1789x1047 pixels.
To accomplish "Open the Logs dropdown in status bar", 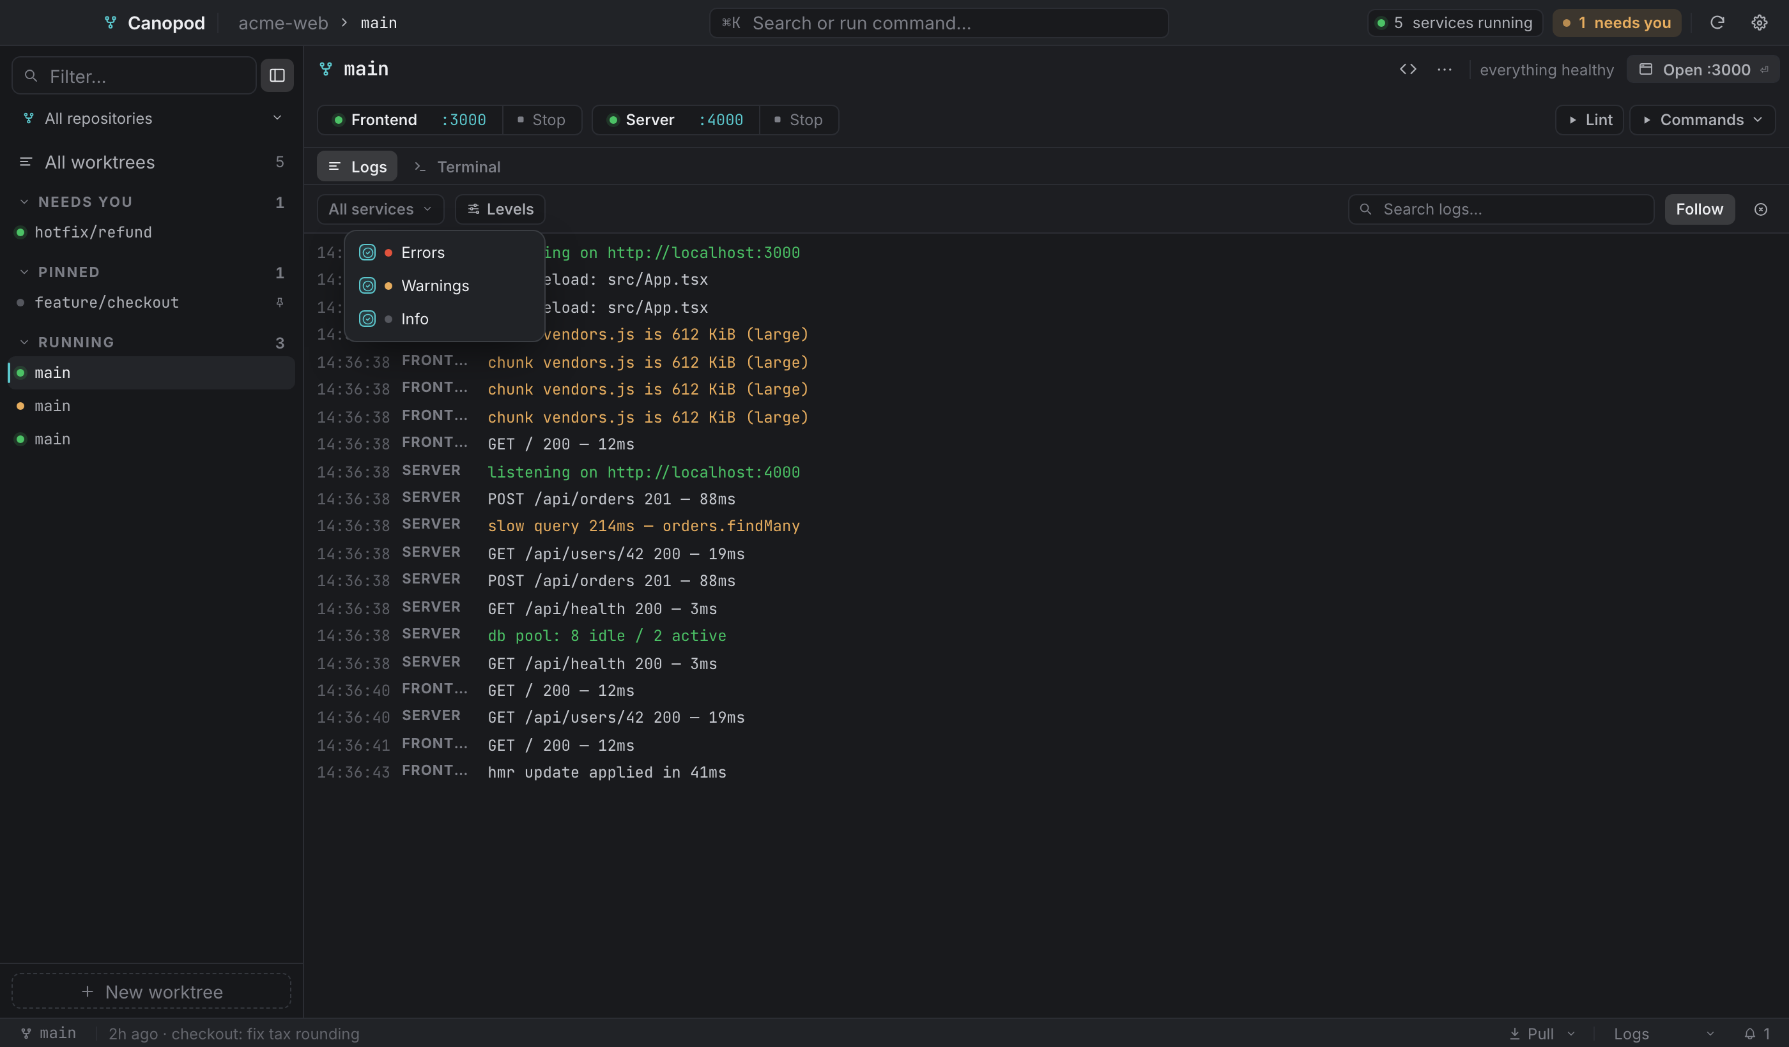I will coord(1664,1034).
